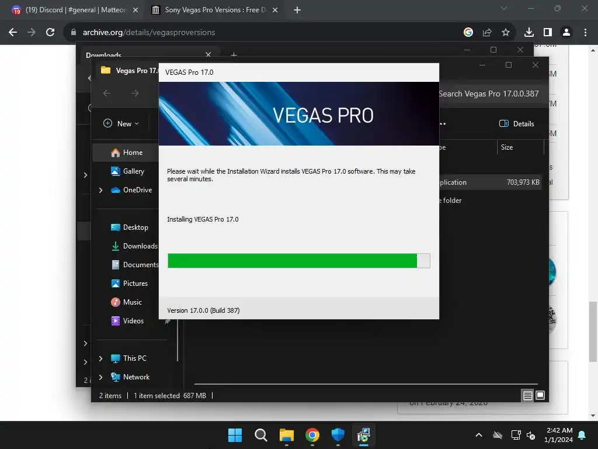The width and height of the screenshot is (598, 449).
Task: Click the OneDrive cloud icon in tray
Action: pos(498,435)
